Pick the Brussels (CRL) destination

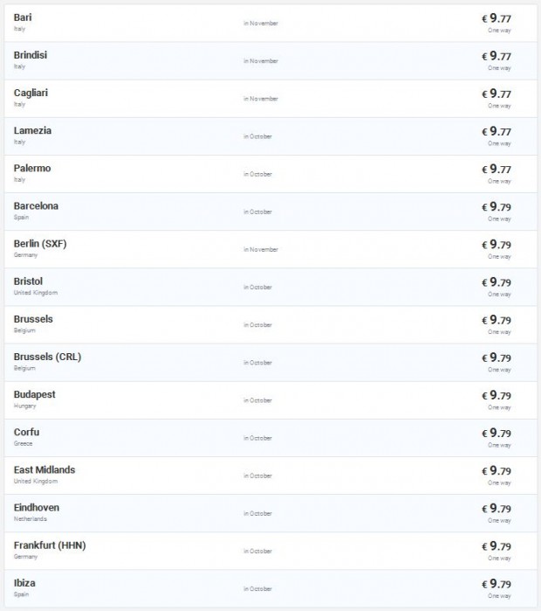click(47, 357)
